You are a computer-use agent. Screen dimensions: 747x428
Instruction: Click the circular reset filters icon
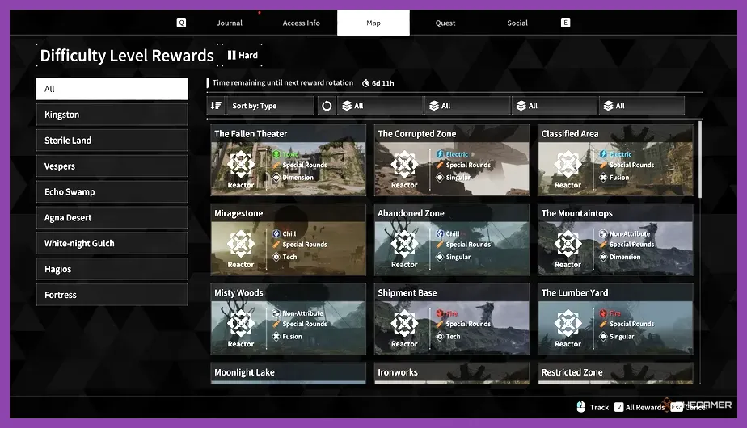327,106
